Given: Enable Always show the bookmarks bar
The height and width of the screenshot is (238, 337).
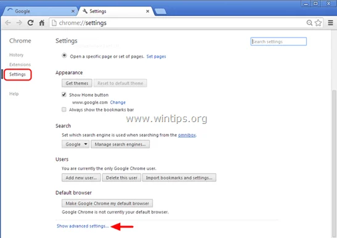Looking at the screenshot, I should point(64,110).
